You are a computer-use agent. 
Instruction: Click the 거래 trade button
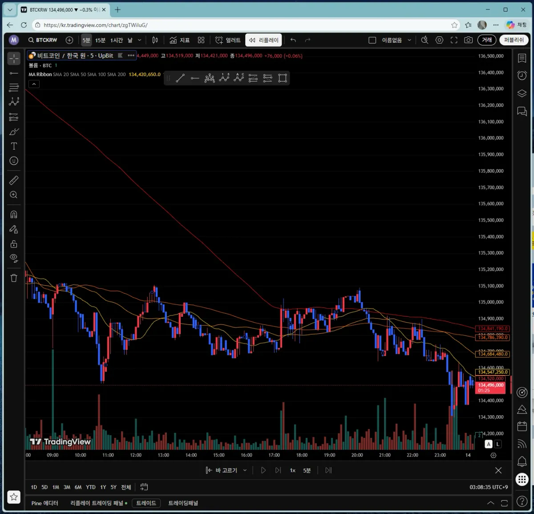click(487, 40)
